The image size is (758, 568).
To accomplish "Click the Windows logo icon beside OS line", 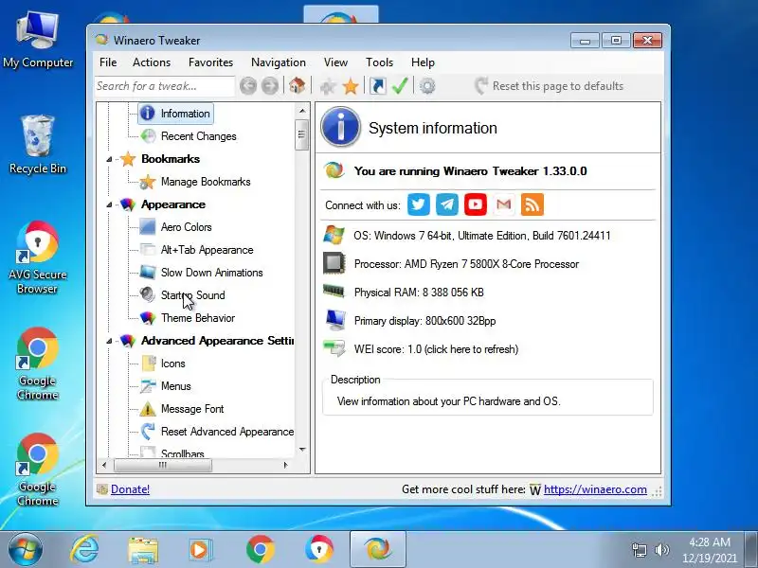I will click(x=334, y=235).
